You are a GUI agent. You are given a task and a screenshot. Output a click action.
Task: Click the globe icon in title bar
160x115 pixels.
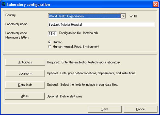point(4,4)
